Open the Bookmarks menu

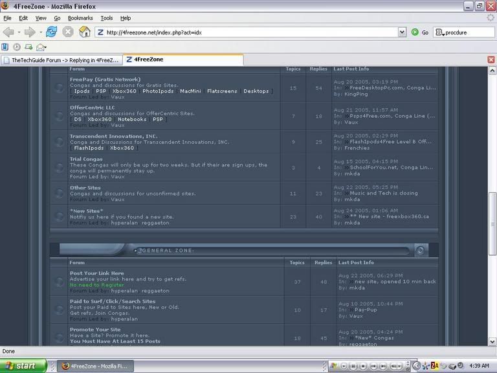click(x=80, y=18)
